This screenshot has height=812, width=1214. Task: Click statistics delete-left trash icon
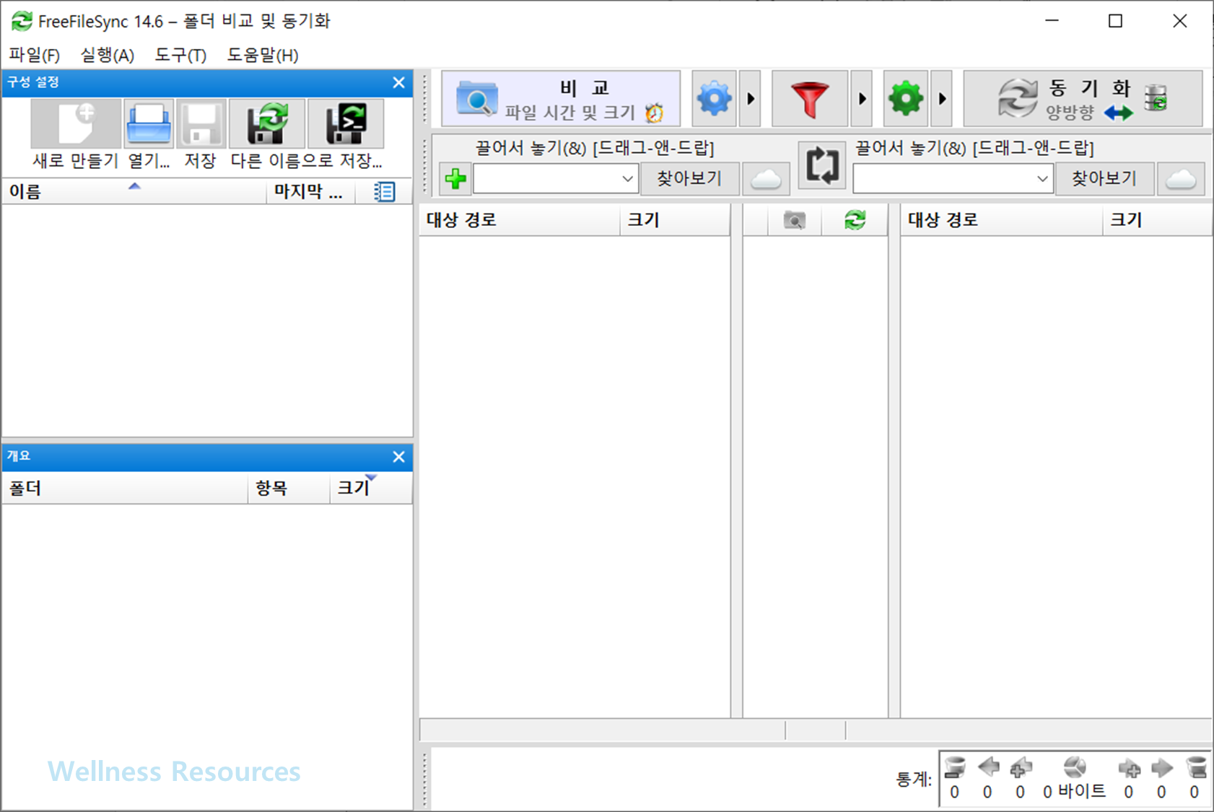point(955,767)
